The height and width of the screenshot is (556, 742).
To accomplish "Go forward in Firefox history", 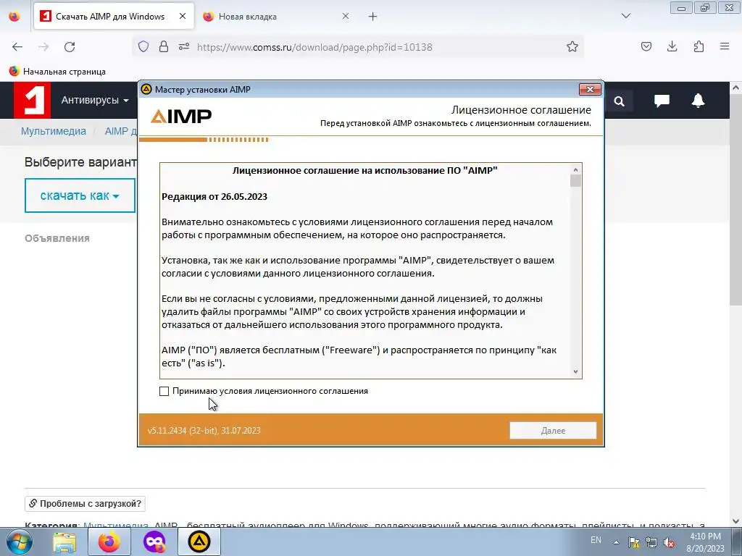I will (x=43, y=47).
